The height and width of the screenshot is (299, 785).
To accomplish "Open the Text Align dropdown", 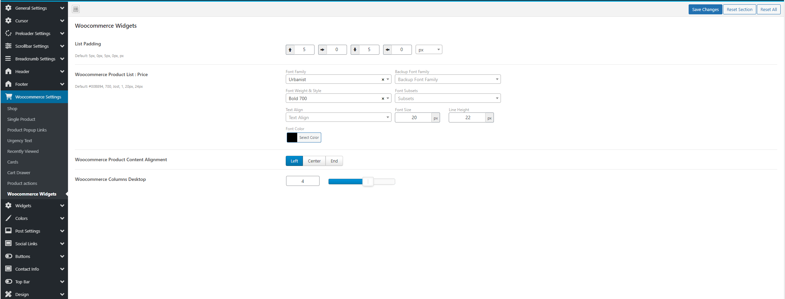I will (x=338, y=117).
